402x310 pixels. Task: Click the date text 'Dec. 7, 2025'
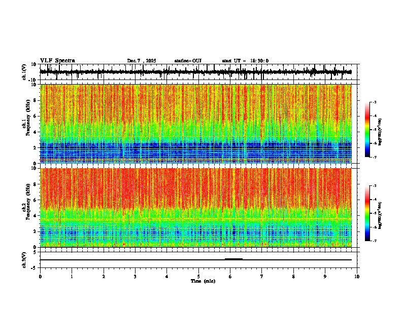coord(142,61)
